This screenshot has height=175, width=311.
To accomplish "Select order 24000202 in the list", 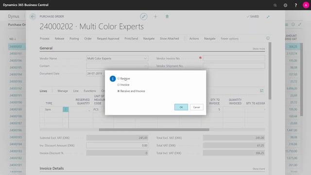I will 16,47.
